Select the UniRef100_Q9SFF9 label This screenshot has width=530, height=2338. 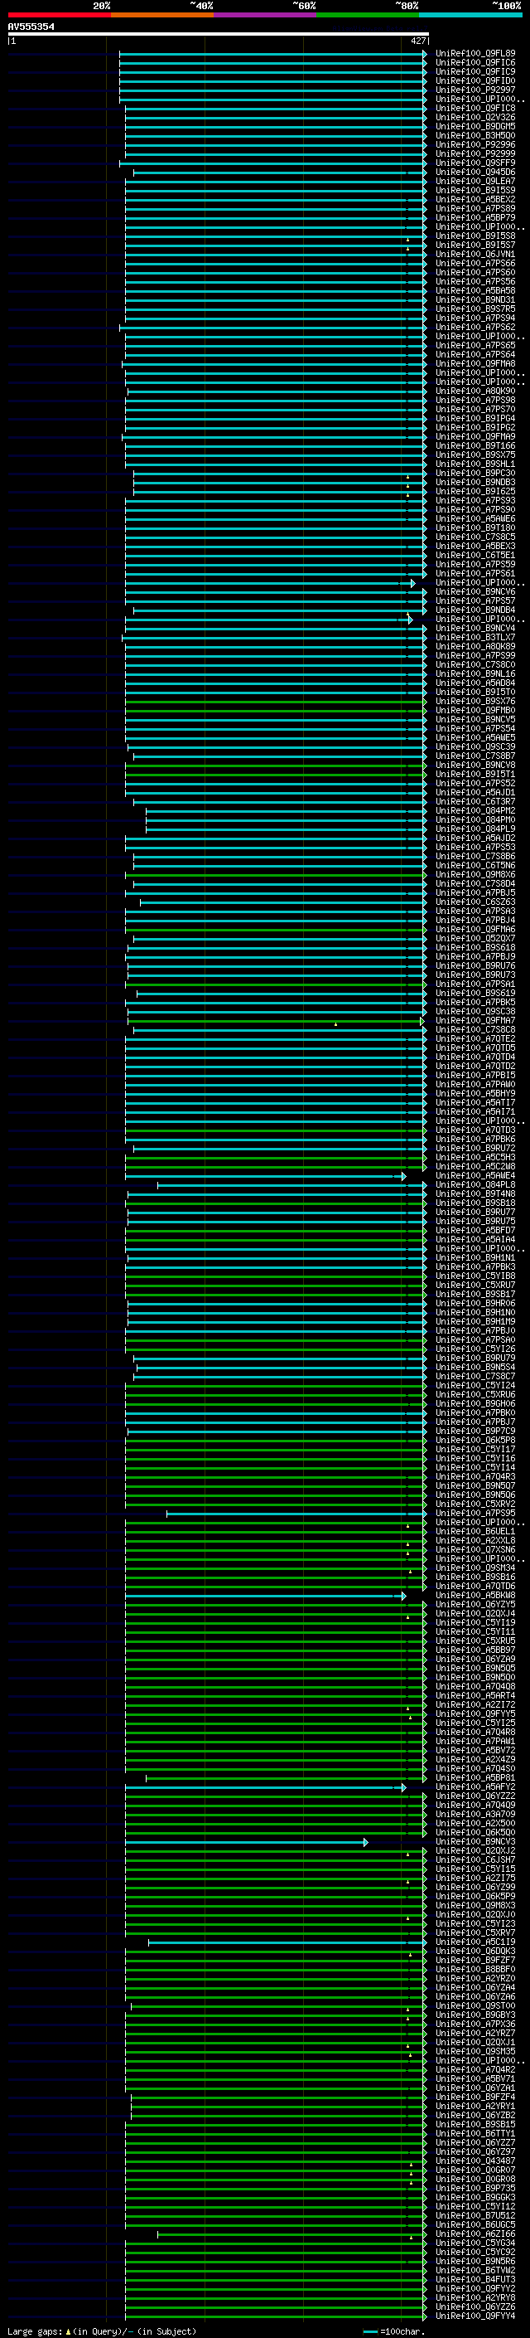pyautogui.click(x=475, y=163)
